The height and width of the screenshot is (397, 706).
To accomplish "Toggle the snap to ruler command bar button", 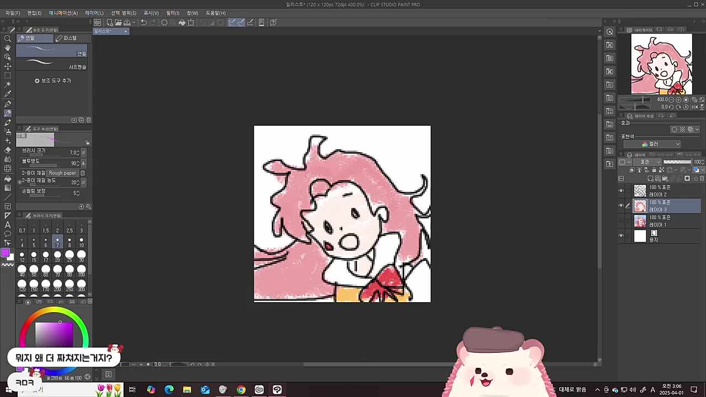I will point(232,23).
